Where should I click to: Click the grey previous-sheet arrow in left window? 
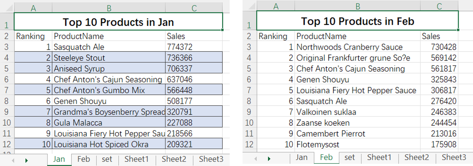coord(13,160)
